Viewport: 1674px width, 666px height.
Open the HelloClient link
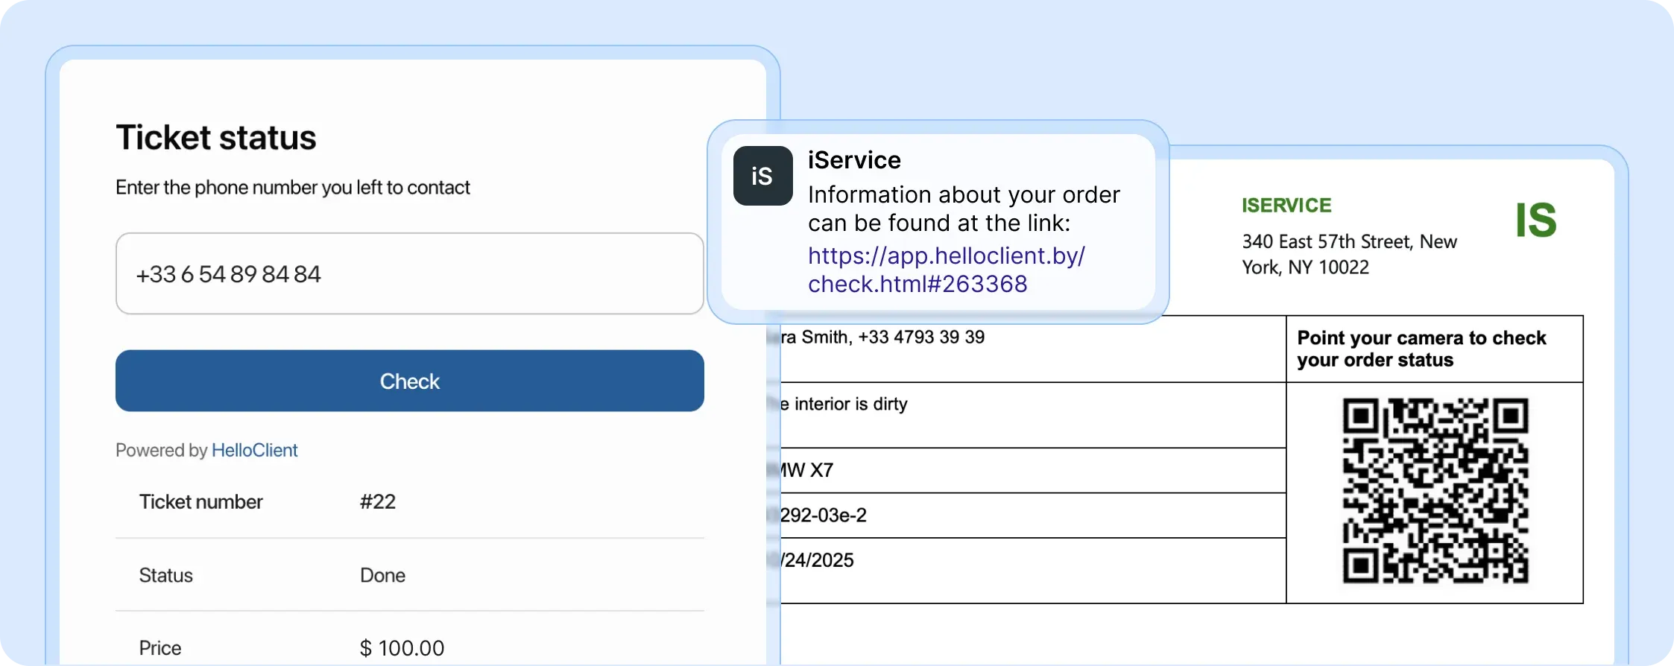[x=253, y=450]
